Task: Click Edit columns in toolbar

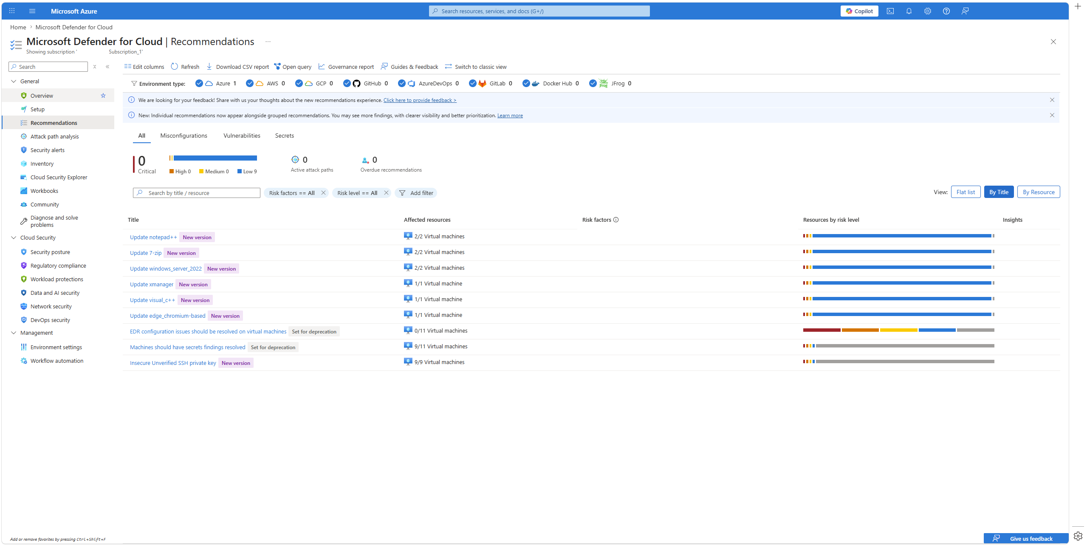Action: click(x=144, y=67)
